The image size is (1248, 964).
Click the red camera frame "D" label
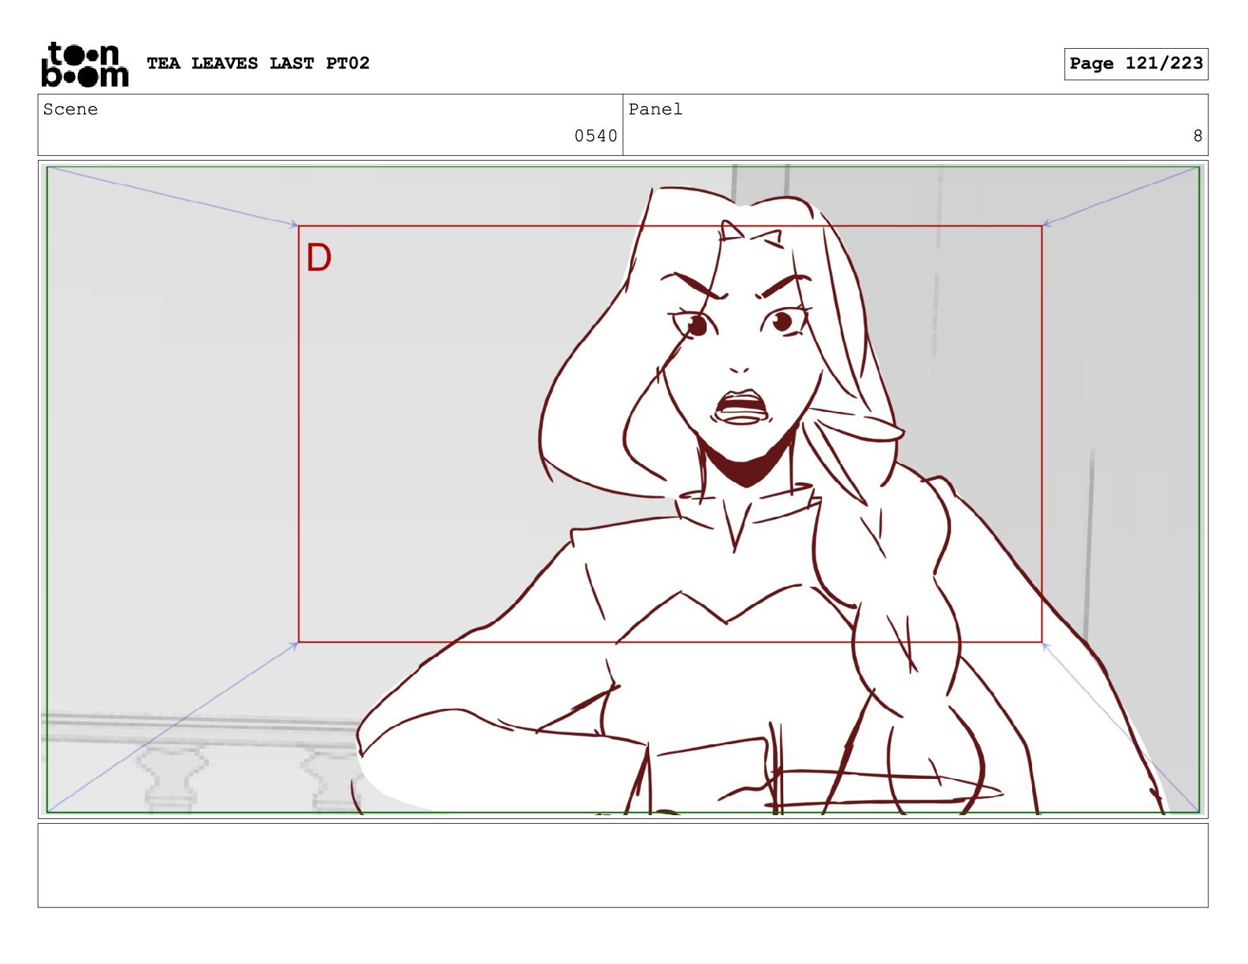click(319, 258)
